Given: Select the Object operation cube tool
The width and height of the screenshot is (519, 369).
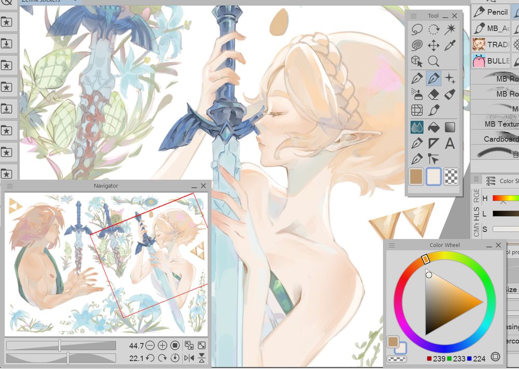Looking at the screenshot, I should [x=417, y=61].
